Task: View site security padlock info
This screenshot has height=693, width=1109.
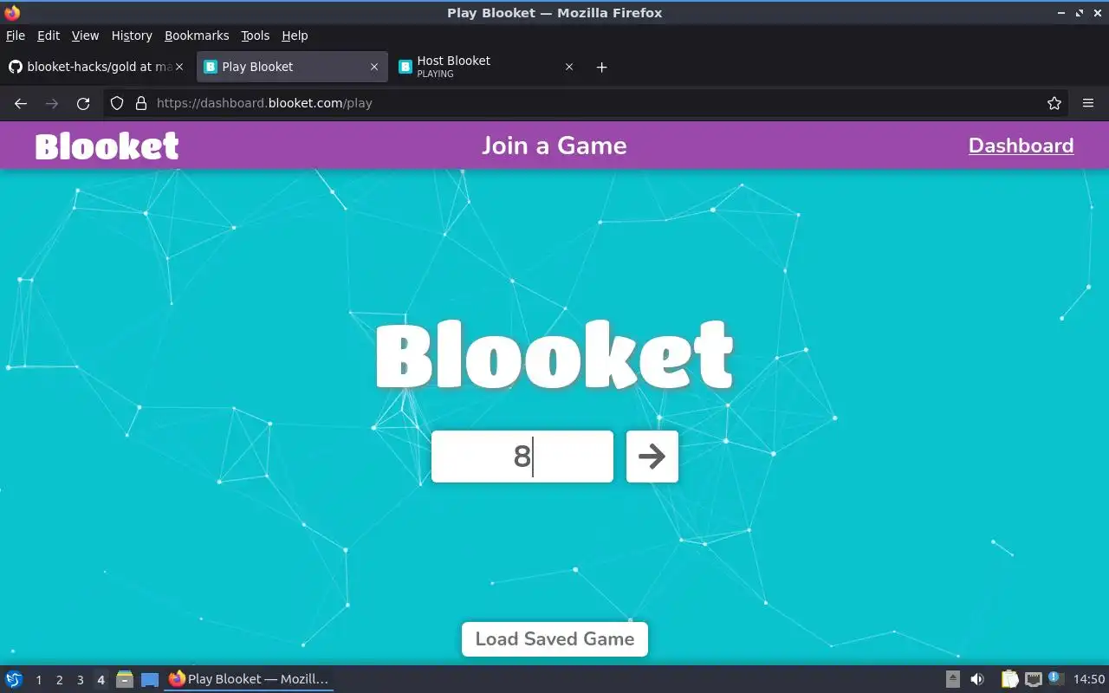Action: (x=141, y=103)
